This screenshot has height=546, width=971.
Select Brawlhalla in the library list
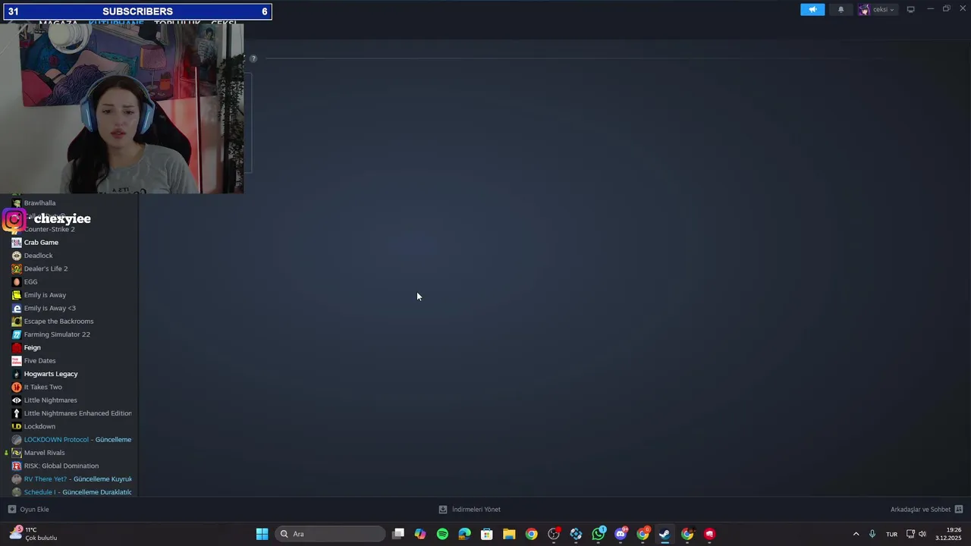point(39,203)
